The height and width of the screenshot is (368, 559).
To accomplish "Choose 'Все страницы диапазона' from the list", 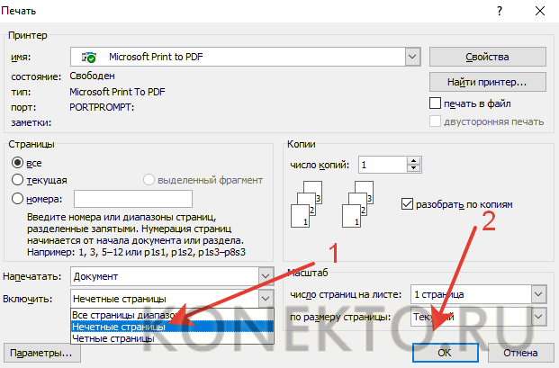I will tap(126, 316).
